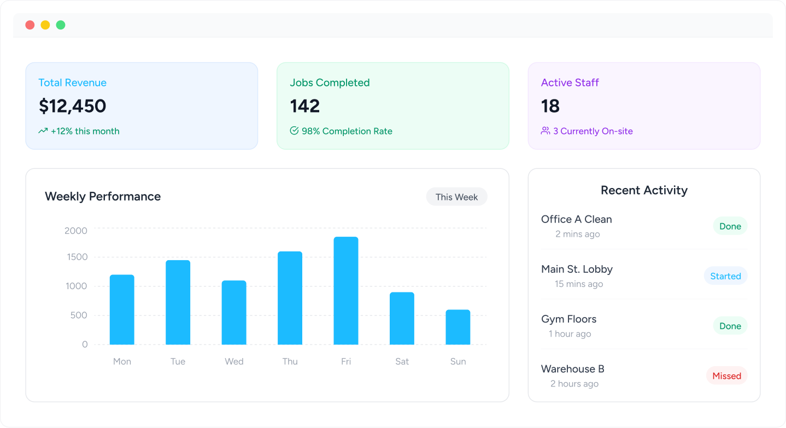The image size is (786, 428).
Task: Click the trending-up arrow icon under Total Revenue
Action: pyautogui.click(x=43, y=131)
